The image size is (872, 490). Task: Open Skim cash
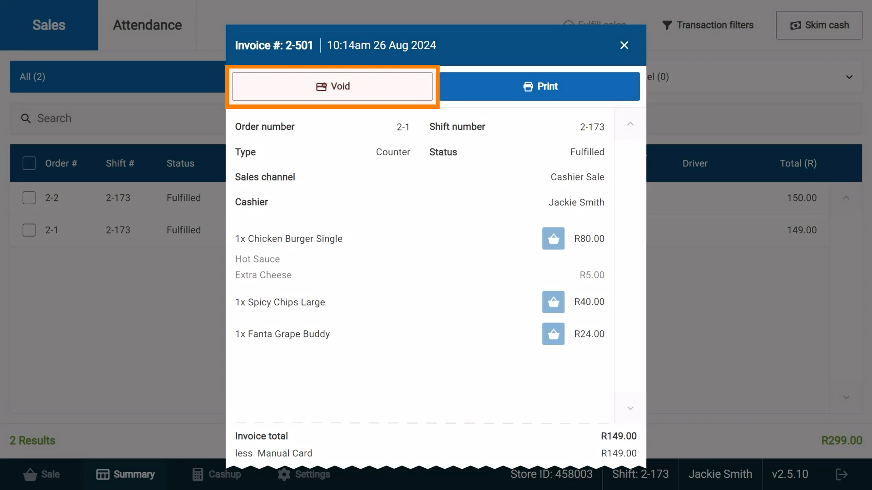coord(819,25)
